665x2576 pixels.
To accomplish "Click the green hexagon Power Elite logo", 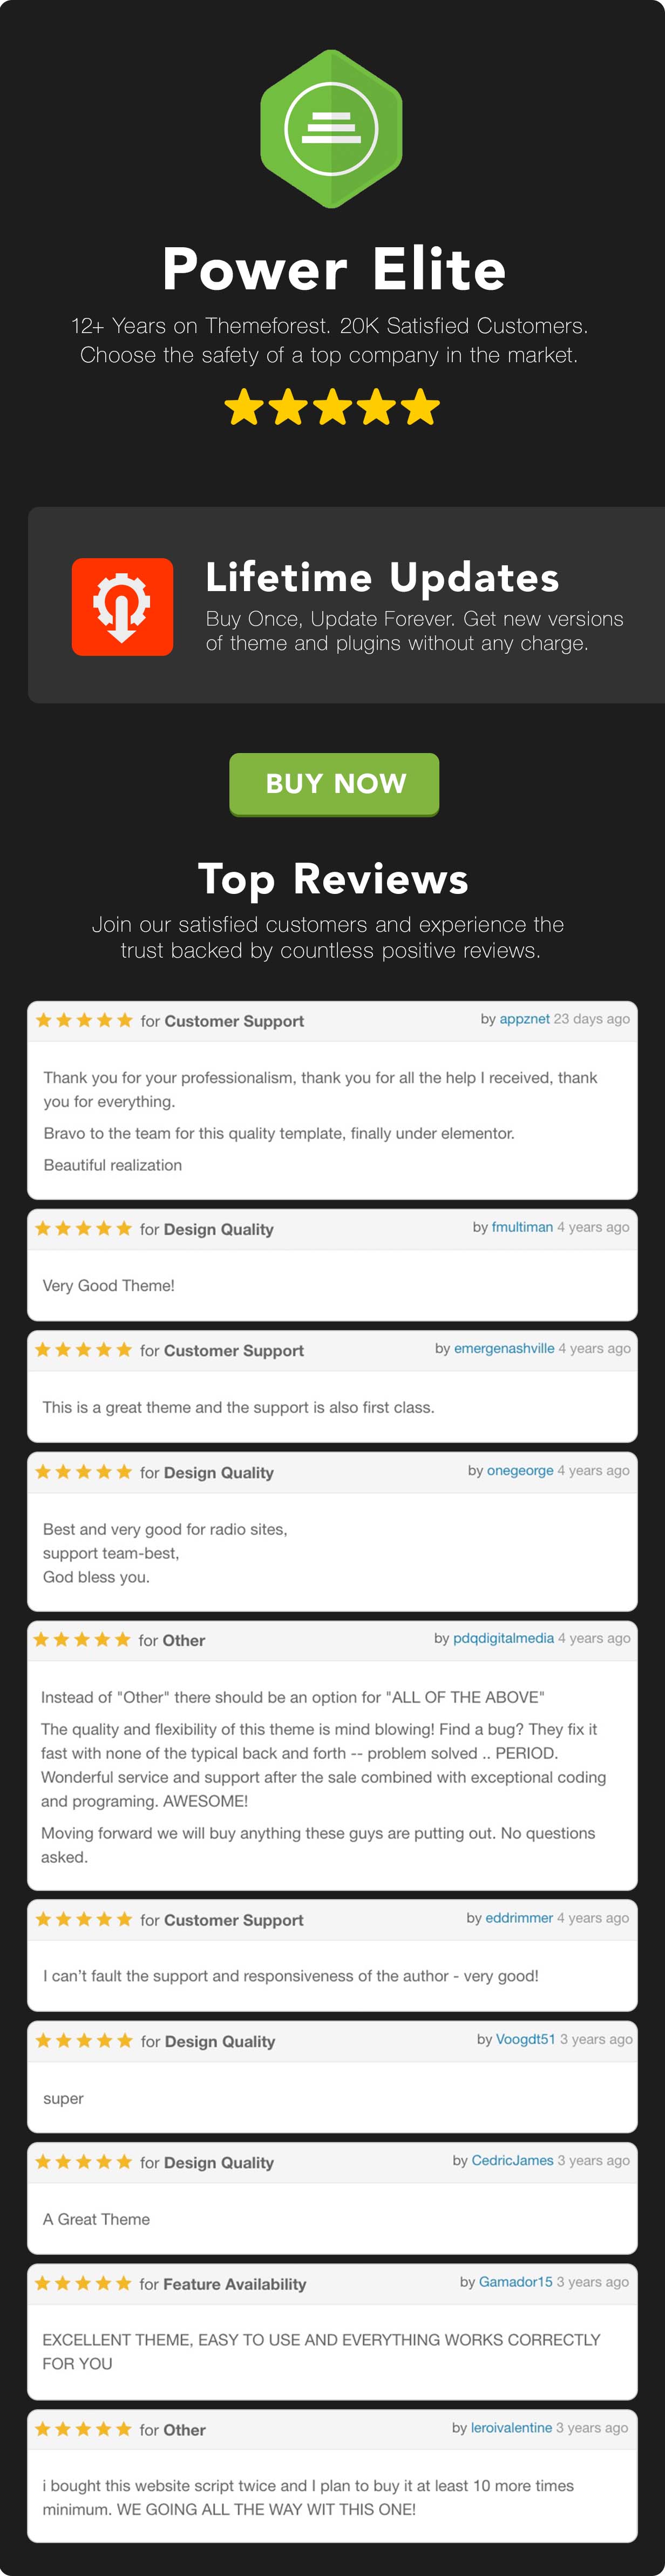I will 331,129.
